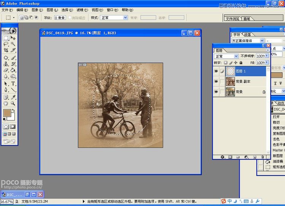Select the Brush tool
Screen dimensions: 285x206
[x=13, y=58]
